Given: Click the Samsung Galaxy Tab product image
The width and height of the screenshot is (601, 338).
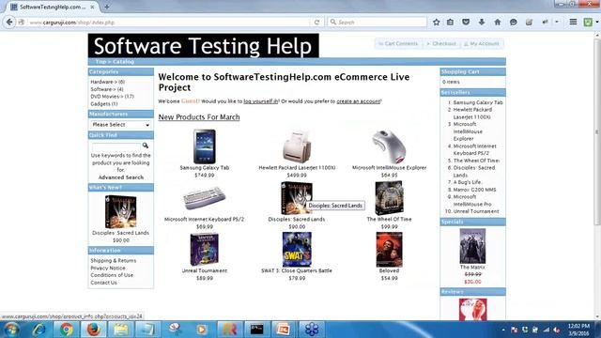Looking at the screenshot, I should pyautogui.click(x=205, y=146).
